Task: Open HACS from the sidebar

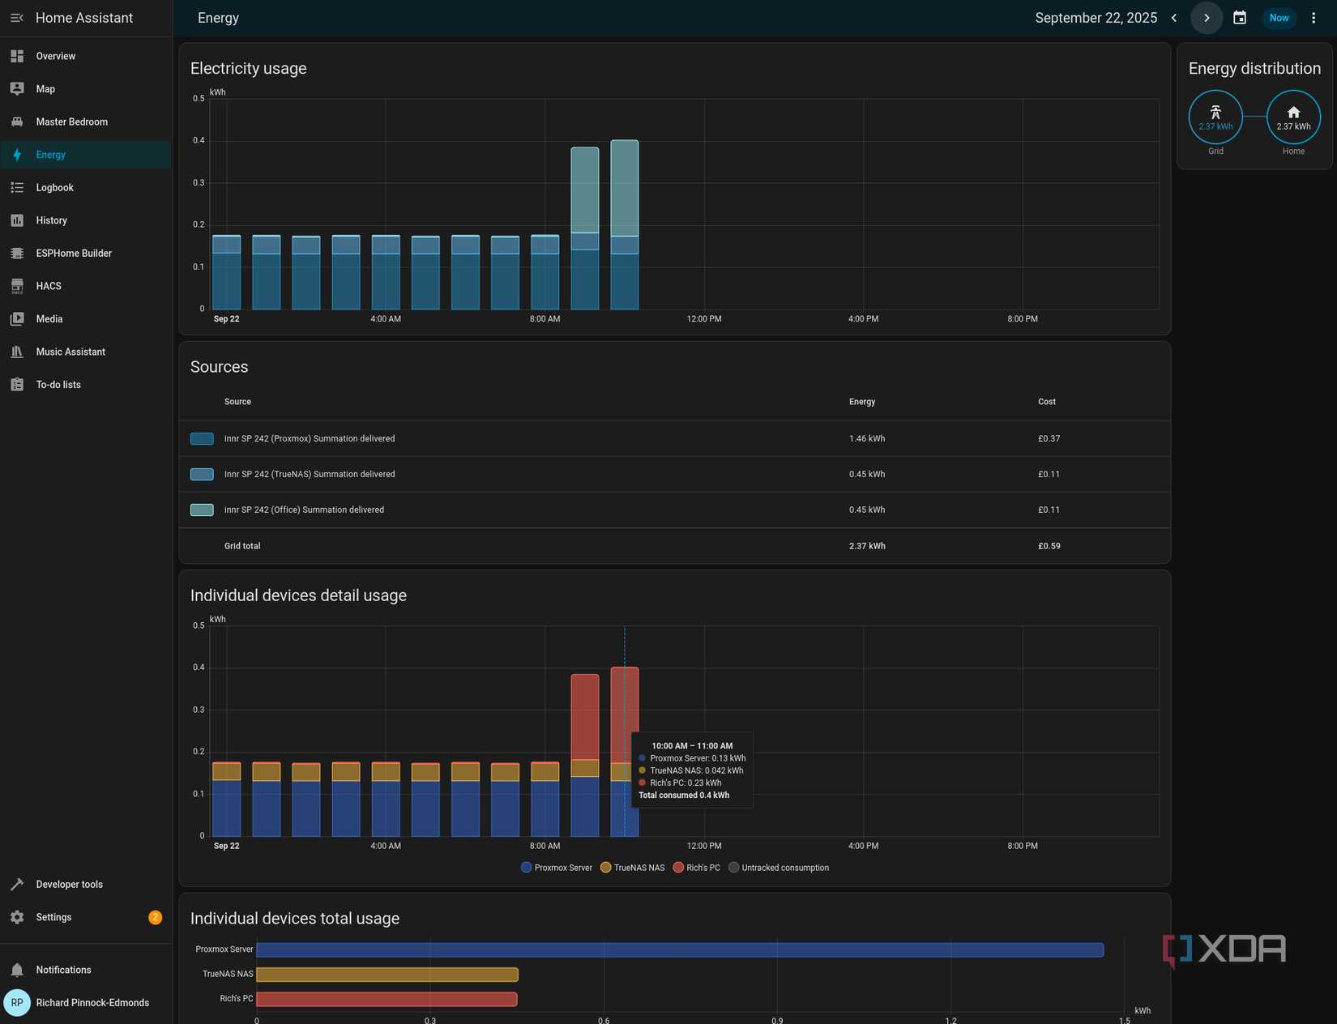Action: 49,286
